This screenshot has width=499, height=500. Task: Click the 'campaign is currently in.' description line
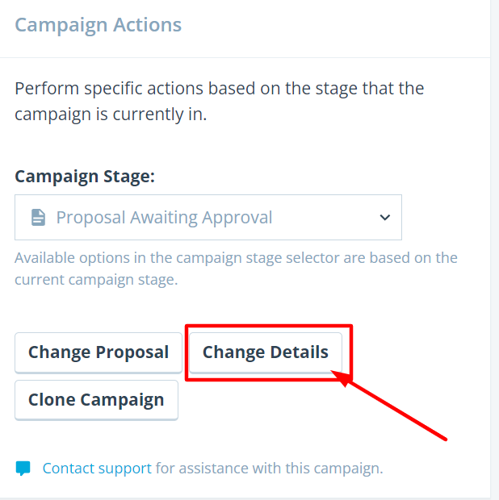pos(111,115)
